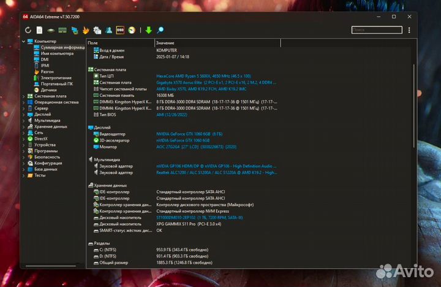Select the SMART-статус жёстких дисков row
This screenshot has height=287, width=441.
point(128,231)
